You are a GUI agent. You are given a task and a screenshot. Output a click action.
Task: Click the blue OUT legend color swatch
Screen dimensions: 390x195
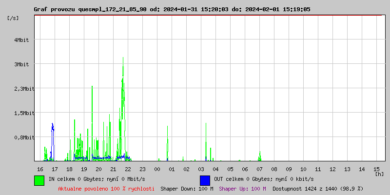(x=205, y=180)
